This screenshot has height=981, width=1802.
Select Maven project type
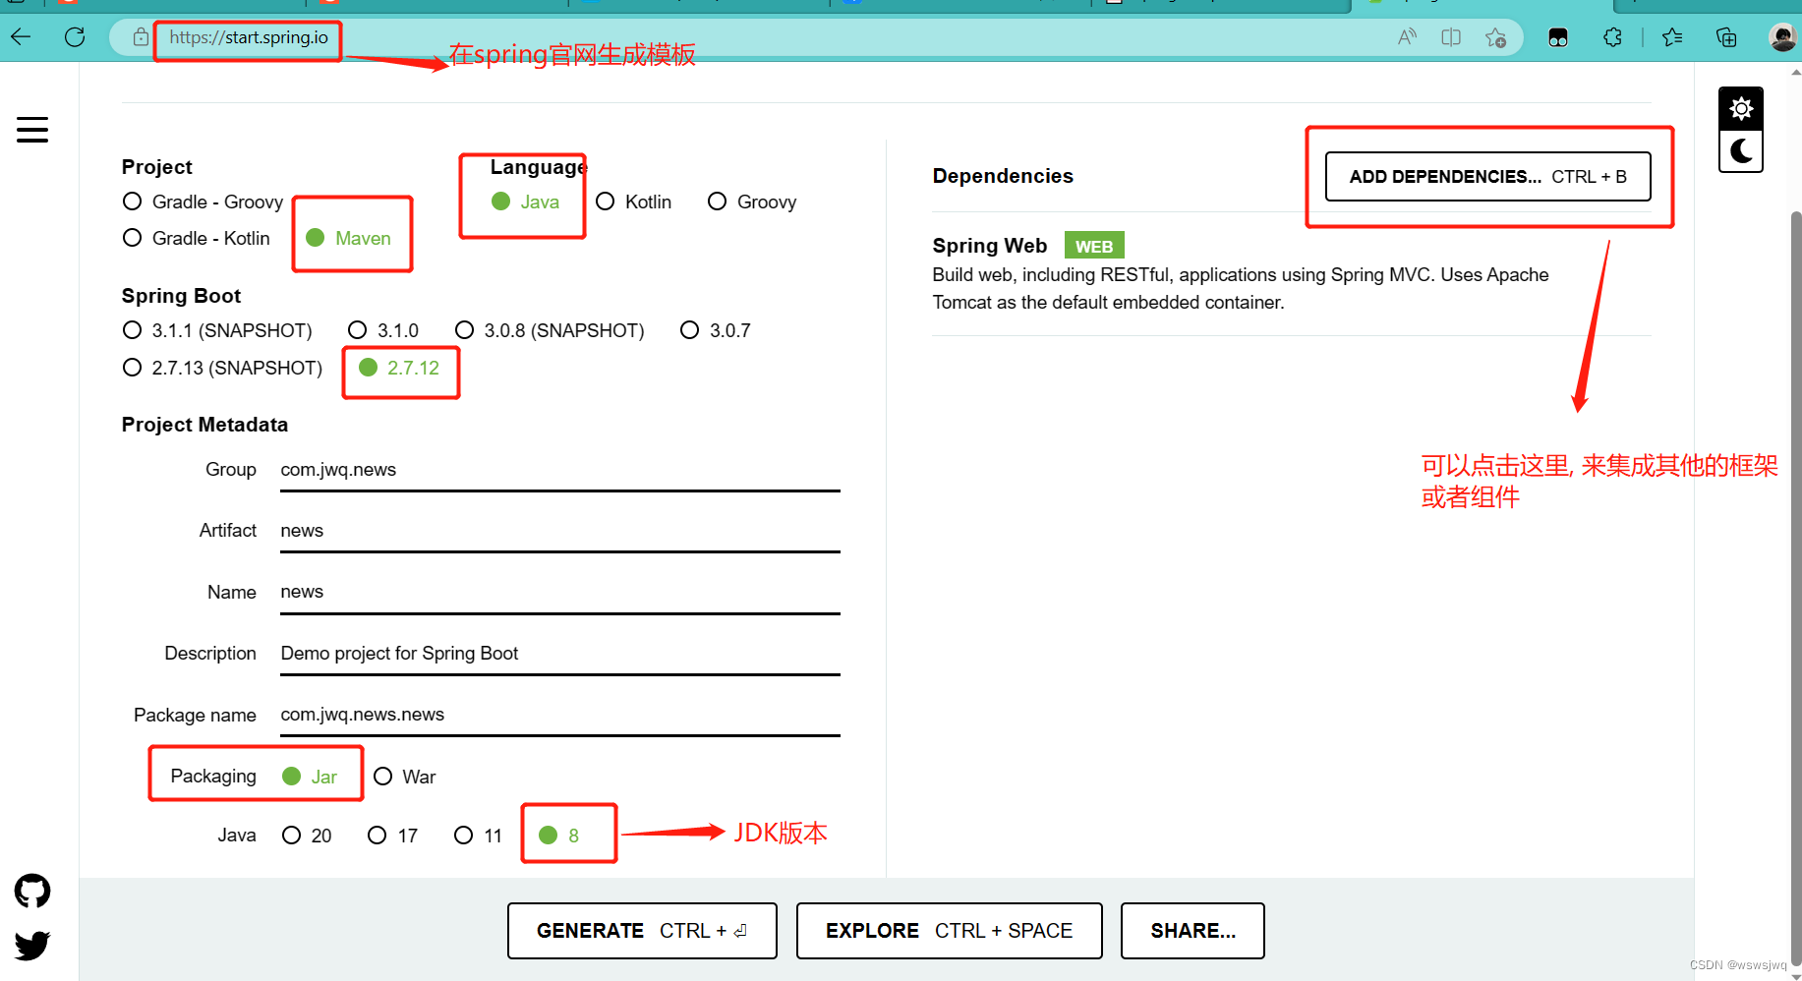(x=348, y=238)
